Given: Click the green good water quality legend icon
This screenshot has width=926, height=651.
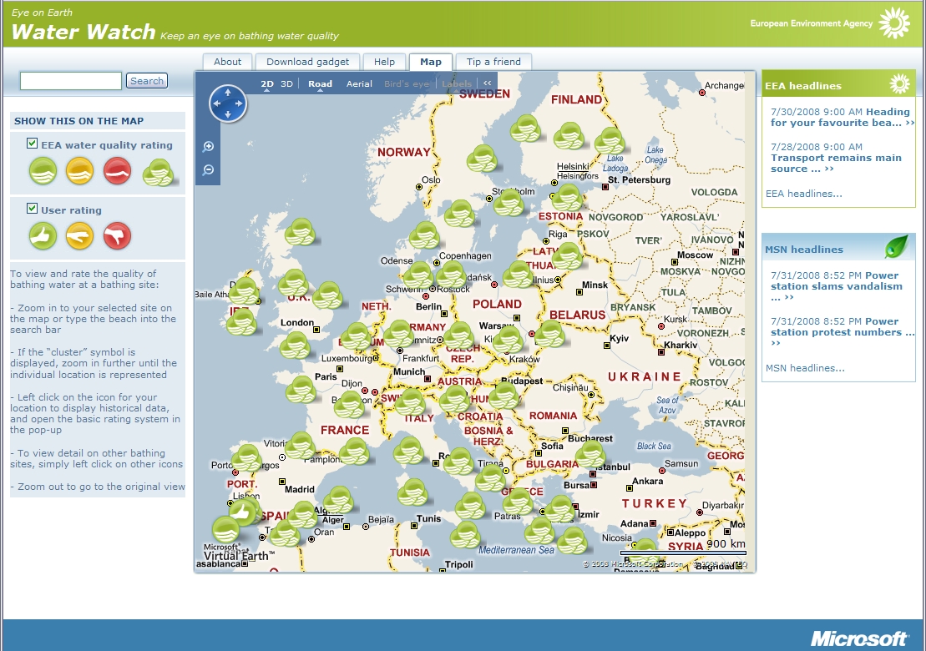Looking at the screenshot, I should point(43,171).
